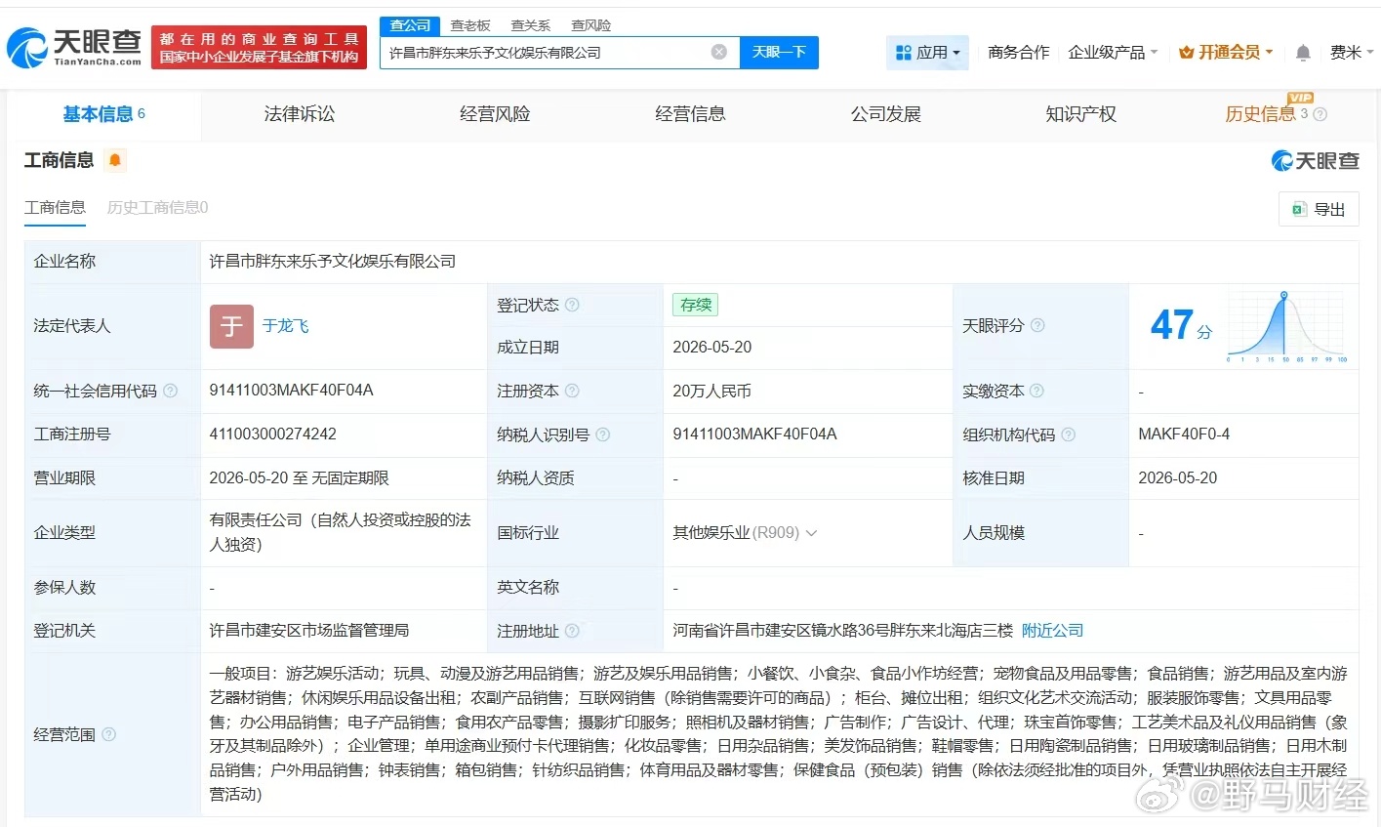
Task: Expand the 费米 user account menu
Action: coord(1352,53)
